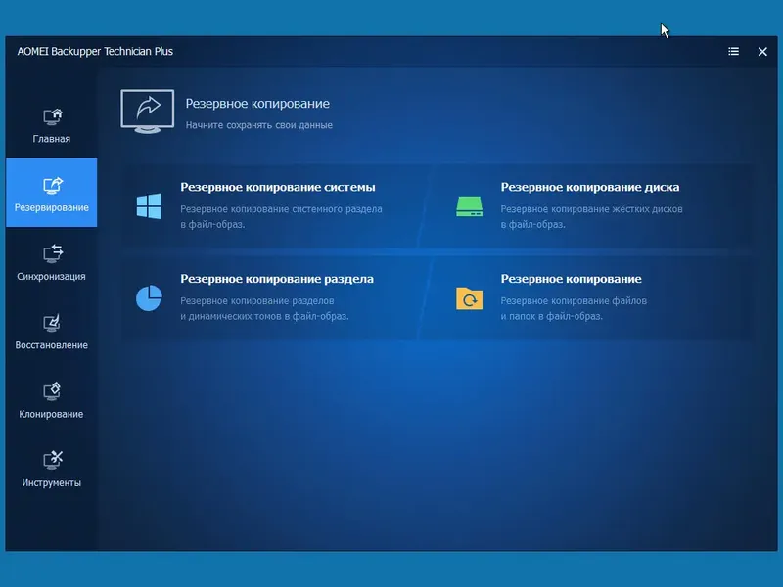Open the Клонирование clone icon

[x=52, y=392]
